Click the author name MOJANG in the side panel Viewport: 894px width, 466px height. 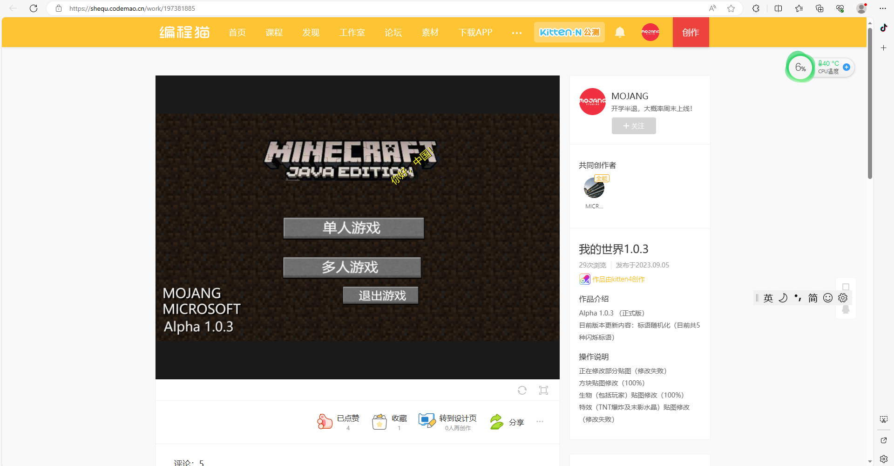click(x=630, y=96)
